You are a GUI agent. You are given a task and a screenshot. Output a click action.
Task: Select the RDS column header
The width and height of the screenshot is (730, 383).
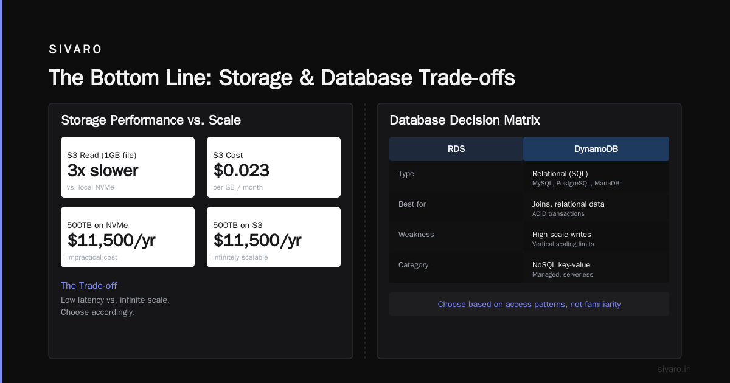[x=456, y=149]
